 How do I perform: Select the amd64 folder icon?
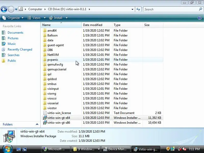click(x=45, y=30)
